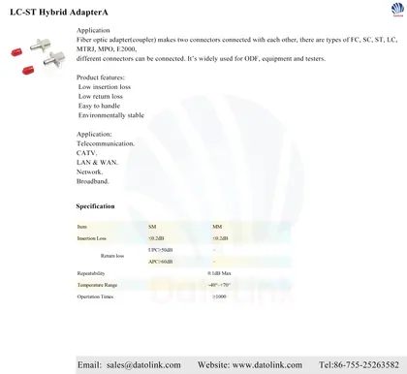
Task: Click the MTRJ, MPO, E2000 text line
Action: (107, 49)
